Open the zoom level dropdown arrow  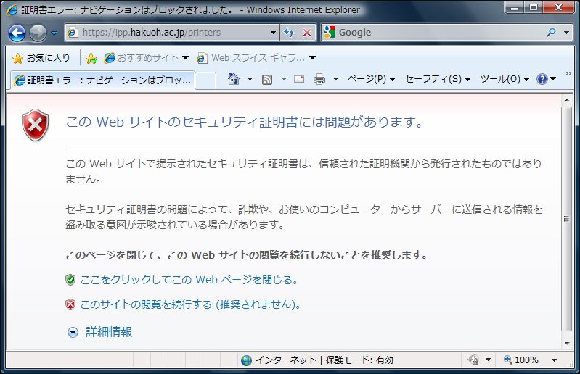(554, 360)
